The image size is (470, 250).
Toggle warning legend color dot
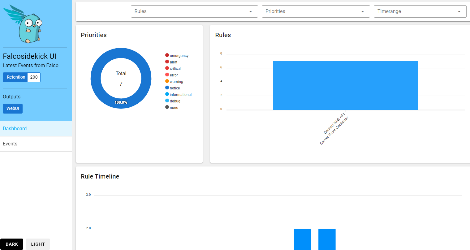tap(167, 81)
